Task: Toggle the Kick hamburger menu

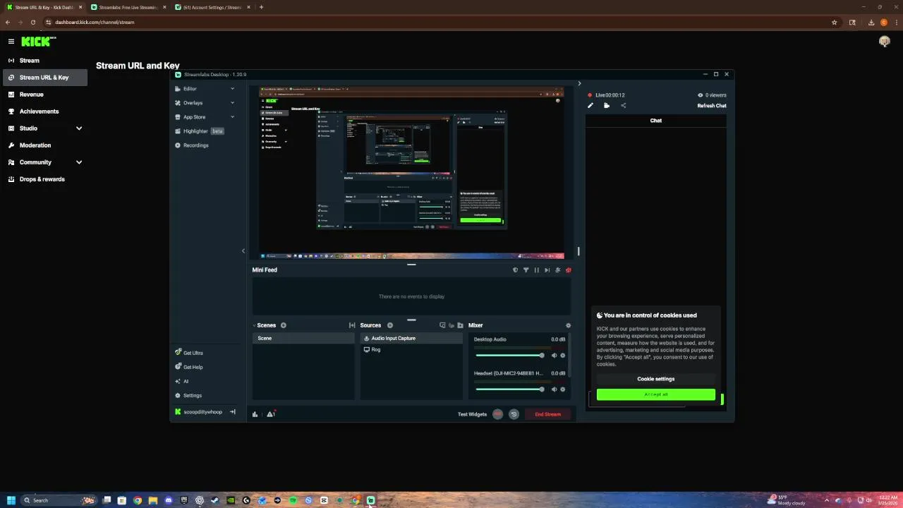Action: point(11,42)
